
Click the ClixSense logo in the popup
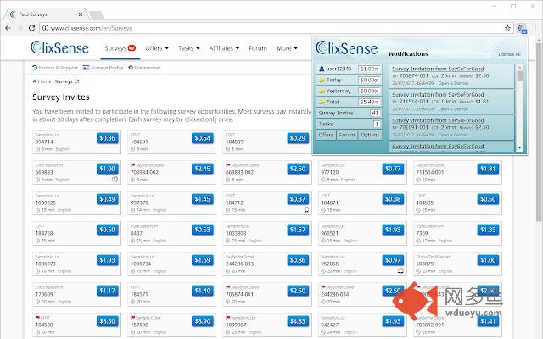[347, 48]
